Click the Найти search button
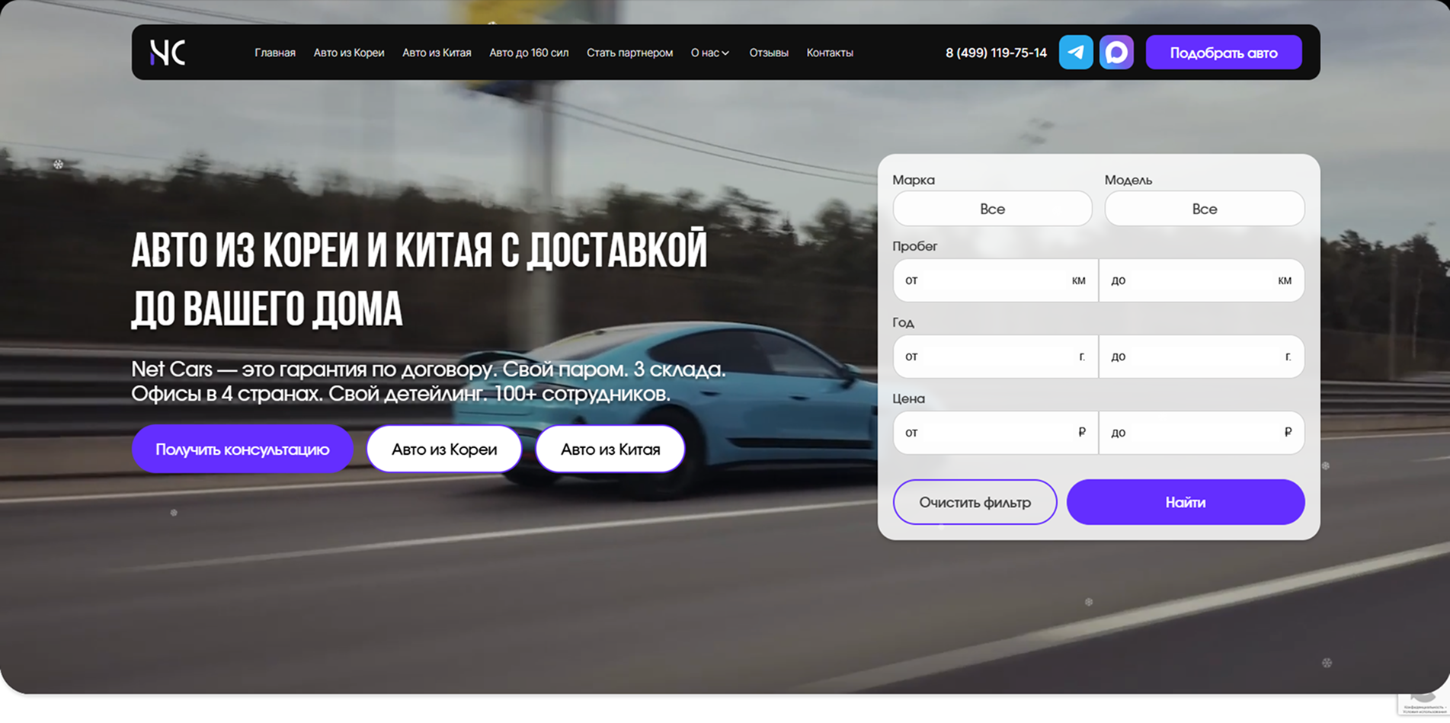The image size is (1450, 723). point(1186,502)
